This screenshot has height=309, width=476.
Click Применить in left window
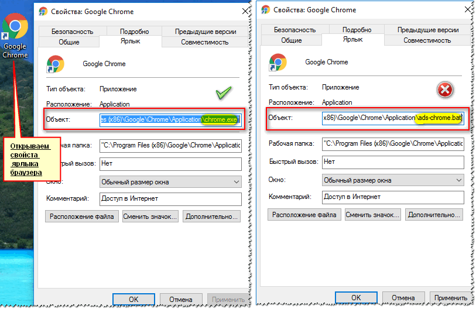pos(228,300)
